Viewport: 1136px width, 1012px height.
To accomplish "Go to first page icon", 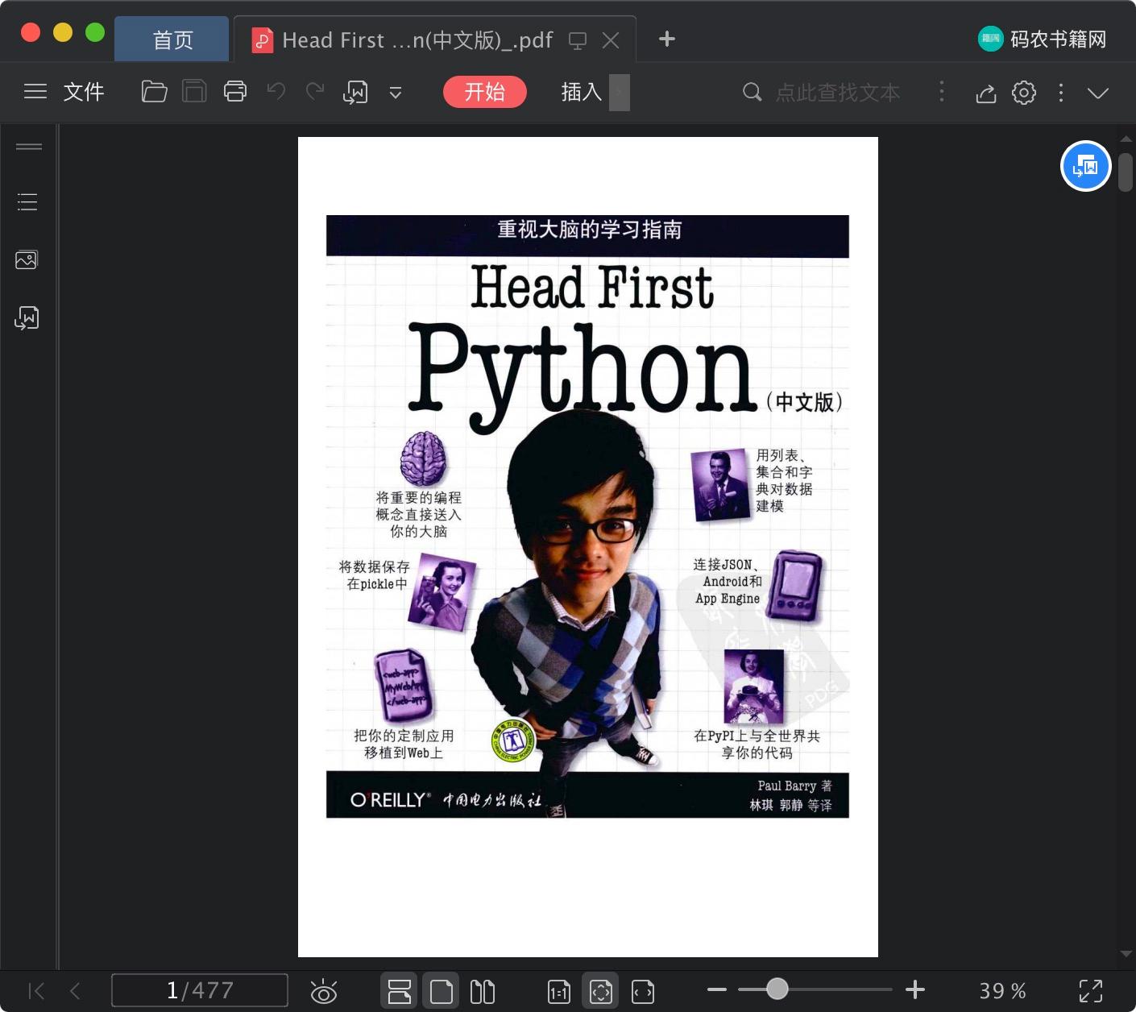I will point(36,990).
